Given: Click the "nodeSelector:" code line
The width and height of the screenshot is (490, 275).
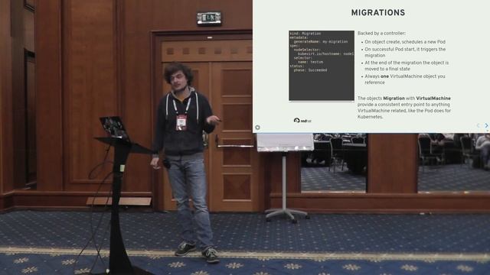Looking at the screenshot, I should 307,50.
